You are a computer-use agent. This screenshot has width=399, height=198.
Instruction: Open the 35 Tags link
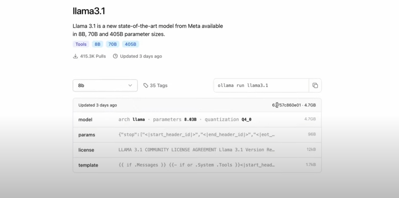pyautogui.click(x=156, y=86)
